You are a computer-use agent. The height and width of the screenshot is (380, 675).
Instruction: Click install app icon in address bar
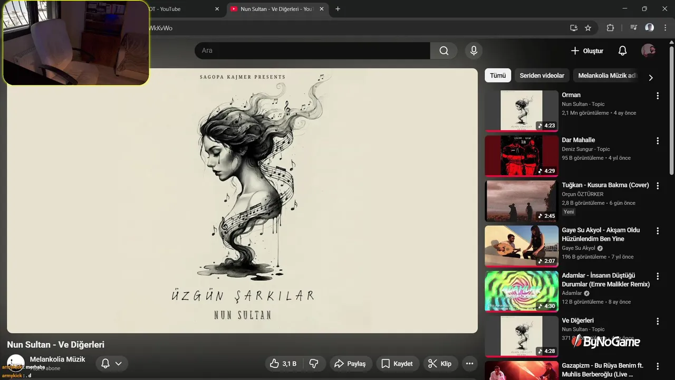tap(574, 28)
